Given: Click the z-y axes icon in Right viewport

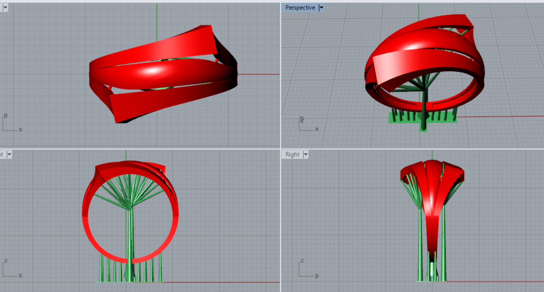Looking at the screenshot, I should [307, 270].
